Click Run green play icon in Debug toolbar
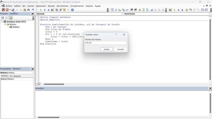Viewport: 212px width, 119px height. point(175,10)
